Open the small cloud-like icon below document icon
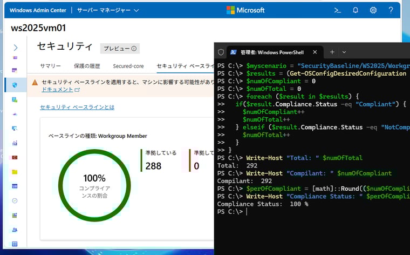The height and width of the screenshot is (255, 410). 15,114
